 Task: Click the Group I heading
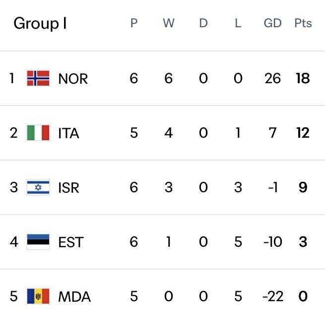click(40, 23)
